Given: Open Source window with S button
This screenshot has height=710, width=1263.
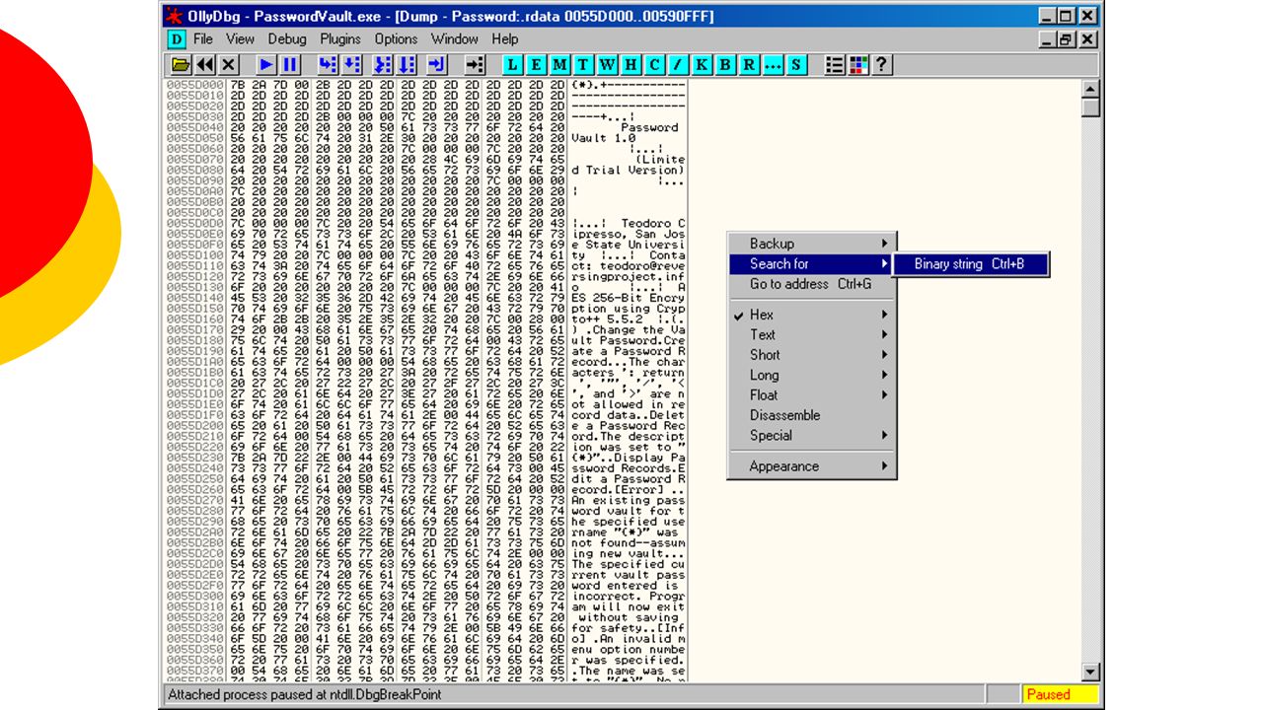Looking at the screenshot, I should 796,65.
